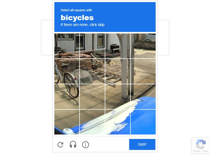Select tile with bicycle rear wheel and kickstand

coord(67,97)
